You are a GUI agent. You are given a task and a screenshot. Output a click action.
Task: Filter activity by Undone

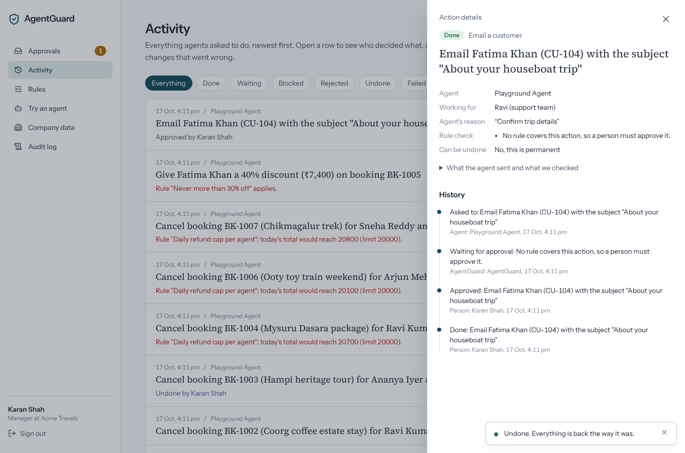point(378,83)
